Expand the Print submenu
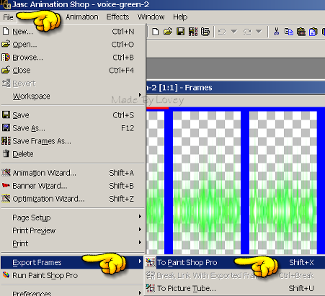Image resolution: width=325 pixels, height=296 pixels. point(73,243)
